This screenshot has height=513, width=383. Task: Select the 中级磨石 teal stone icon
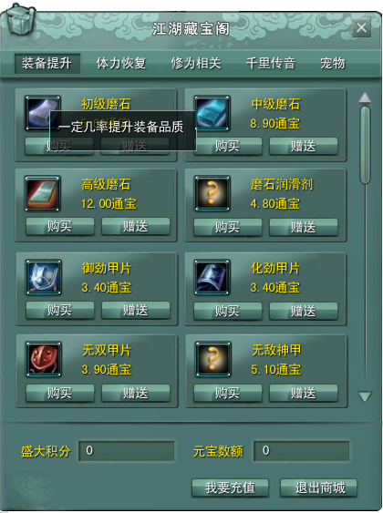212,113
